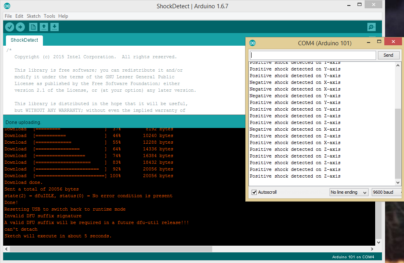Focus the serial monitor message input field
This screenshot has height=263, width=404.
313,55
